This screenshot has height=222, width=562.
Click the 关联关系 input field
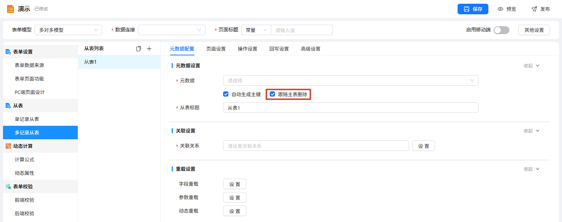tap(316, 146)
